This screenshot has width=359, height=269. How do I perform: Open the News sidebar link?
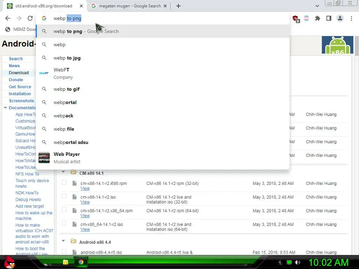tap(14, 65)
